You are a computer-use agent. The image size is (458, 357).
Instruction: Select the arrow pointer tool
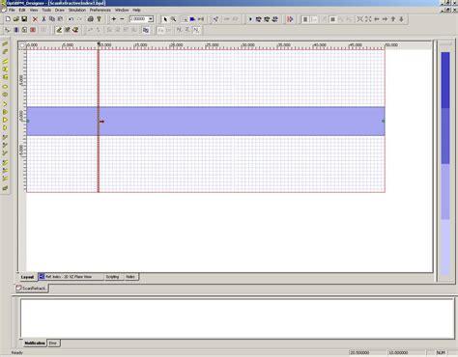pyautogui.click(x=165, y=19)
